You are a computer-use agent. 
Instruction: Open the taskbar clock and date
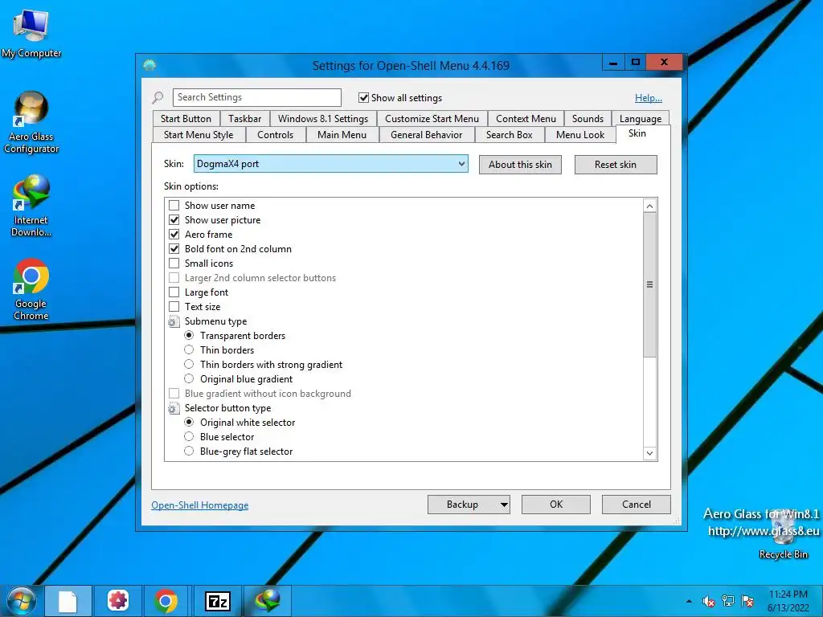(x=788, y=601)
